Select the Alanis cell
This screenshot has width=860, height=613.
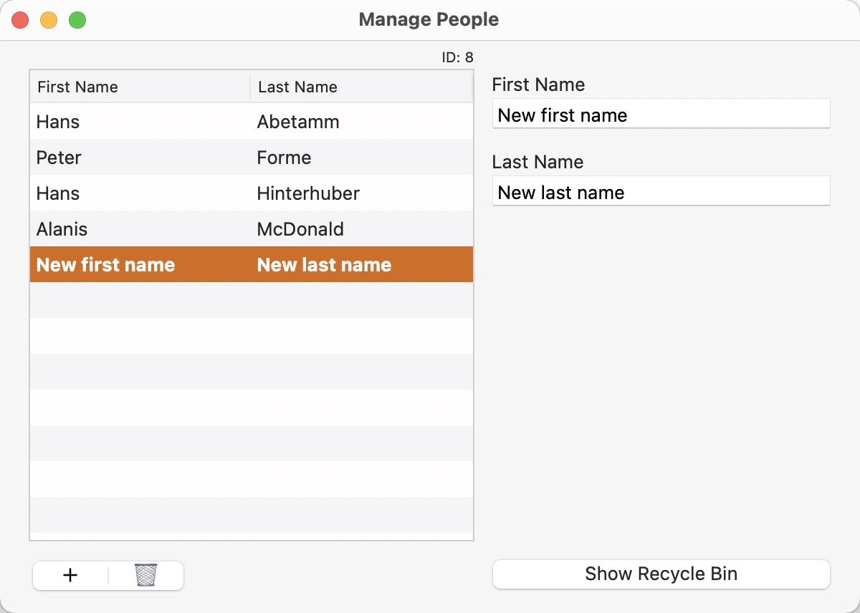[140, 229]
